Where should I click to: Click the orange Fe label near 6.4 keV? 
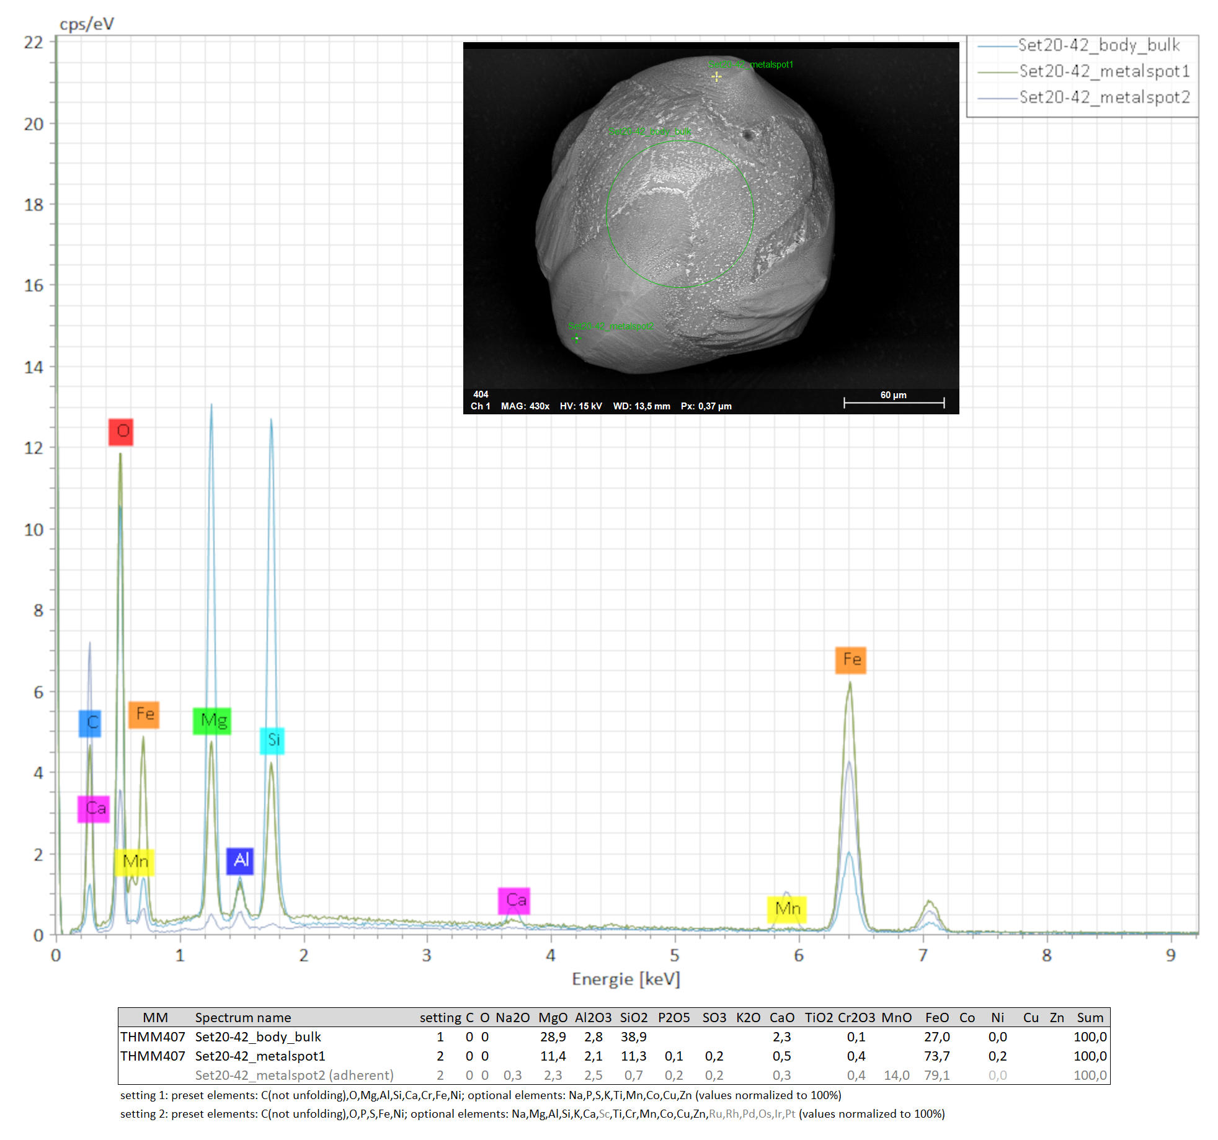[x=851, y=660]
